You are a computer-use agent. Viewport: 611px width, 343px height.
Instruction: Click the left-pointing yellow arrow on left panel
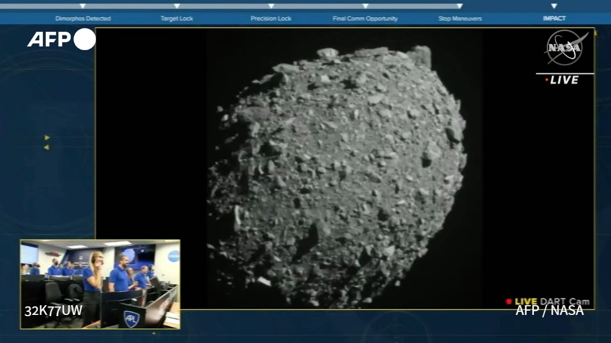pos(47,147)
